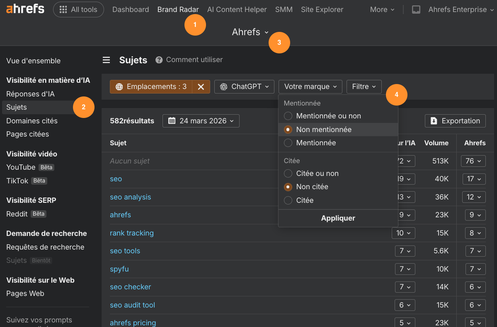Click the Ahrefs logo
The width and height of the screenshot is (497, 327).
click(x=25, y=9)
